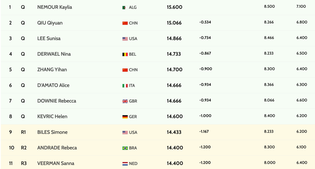Click the -0.534 score gap for QIU
This screenshot has width=315, height=169.
tap(205, 22)
